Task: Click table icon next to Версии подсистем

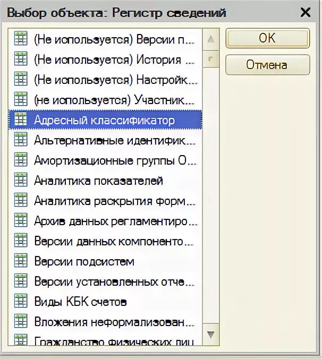Action: 21,260
